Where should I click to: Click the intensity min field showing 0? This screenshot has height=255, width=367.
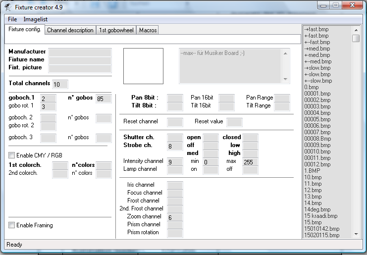point(210,162)
